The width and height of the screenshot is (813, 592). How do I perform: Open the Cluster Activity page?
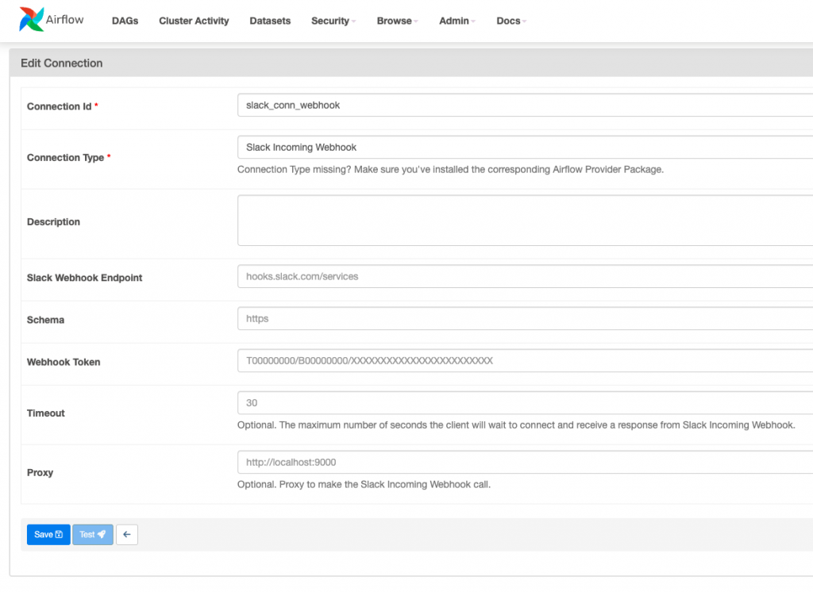[194, 21]
